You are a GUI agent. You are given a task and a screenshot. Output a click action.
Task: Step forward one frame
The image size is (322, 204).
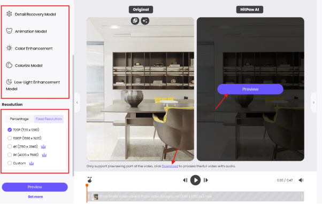click(x=205, y=180)
